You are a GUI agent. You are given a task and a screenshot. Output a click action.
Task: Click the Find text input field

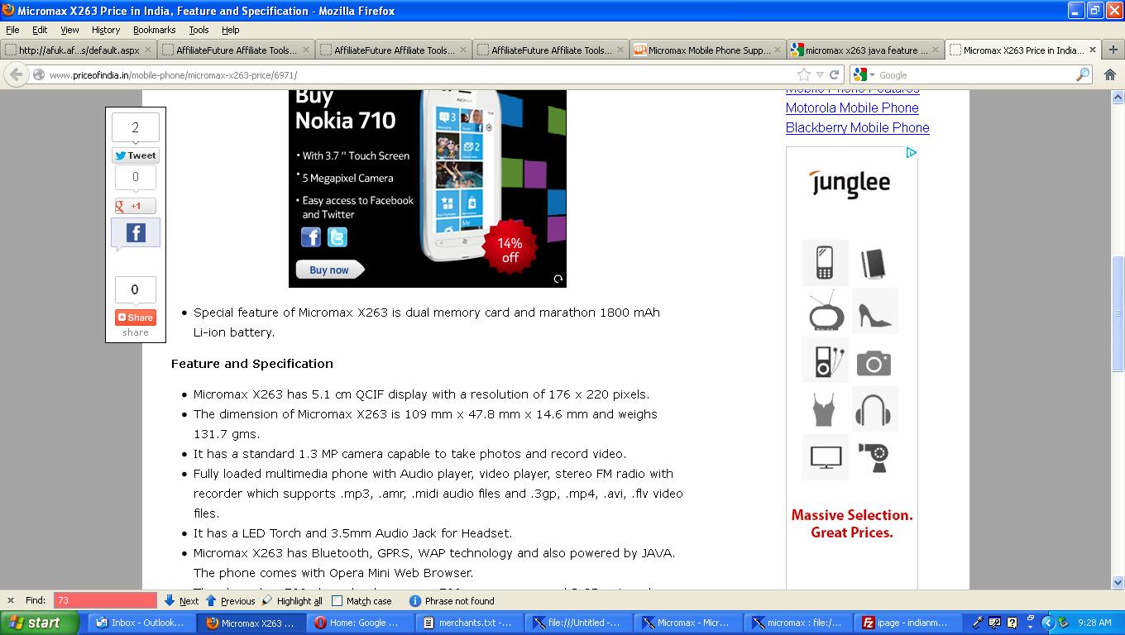[105, 601]
